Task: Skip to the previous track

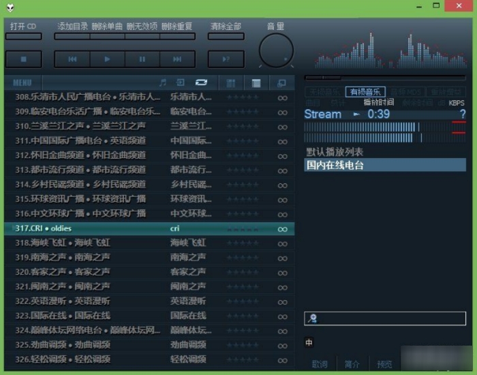Action: click(72, 59)
